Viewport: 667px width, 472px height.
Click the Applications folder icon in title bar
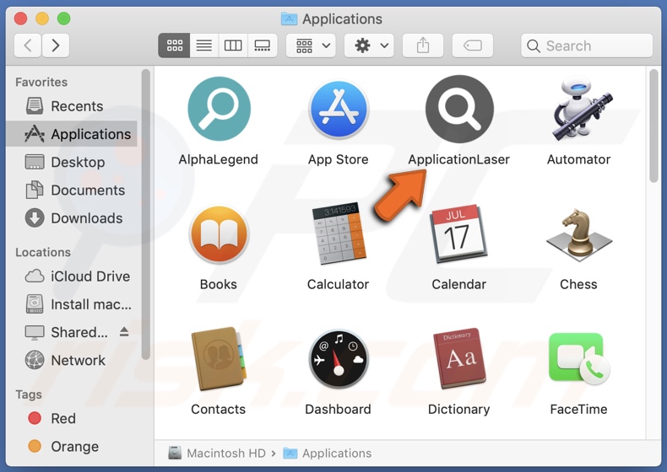(290, 19)
